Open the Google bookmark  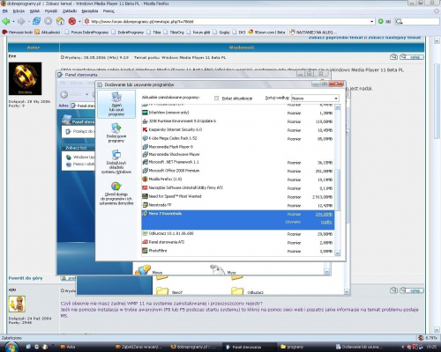(x=221, y=32)
